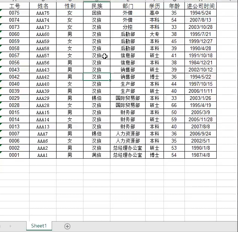The width and height of the screenshot is (238, 232).
Task: Click the date 1987/4/8
Action: [201, 155]
